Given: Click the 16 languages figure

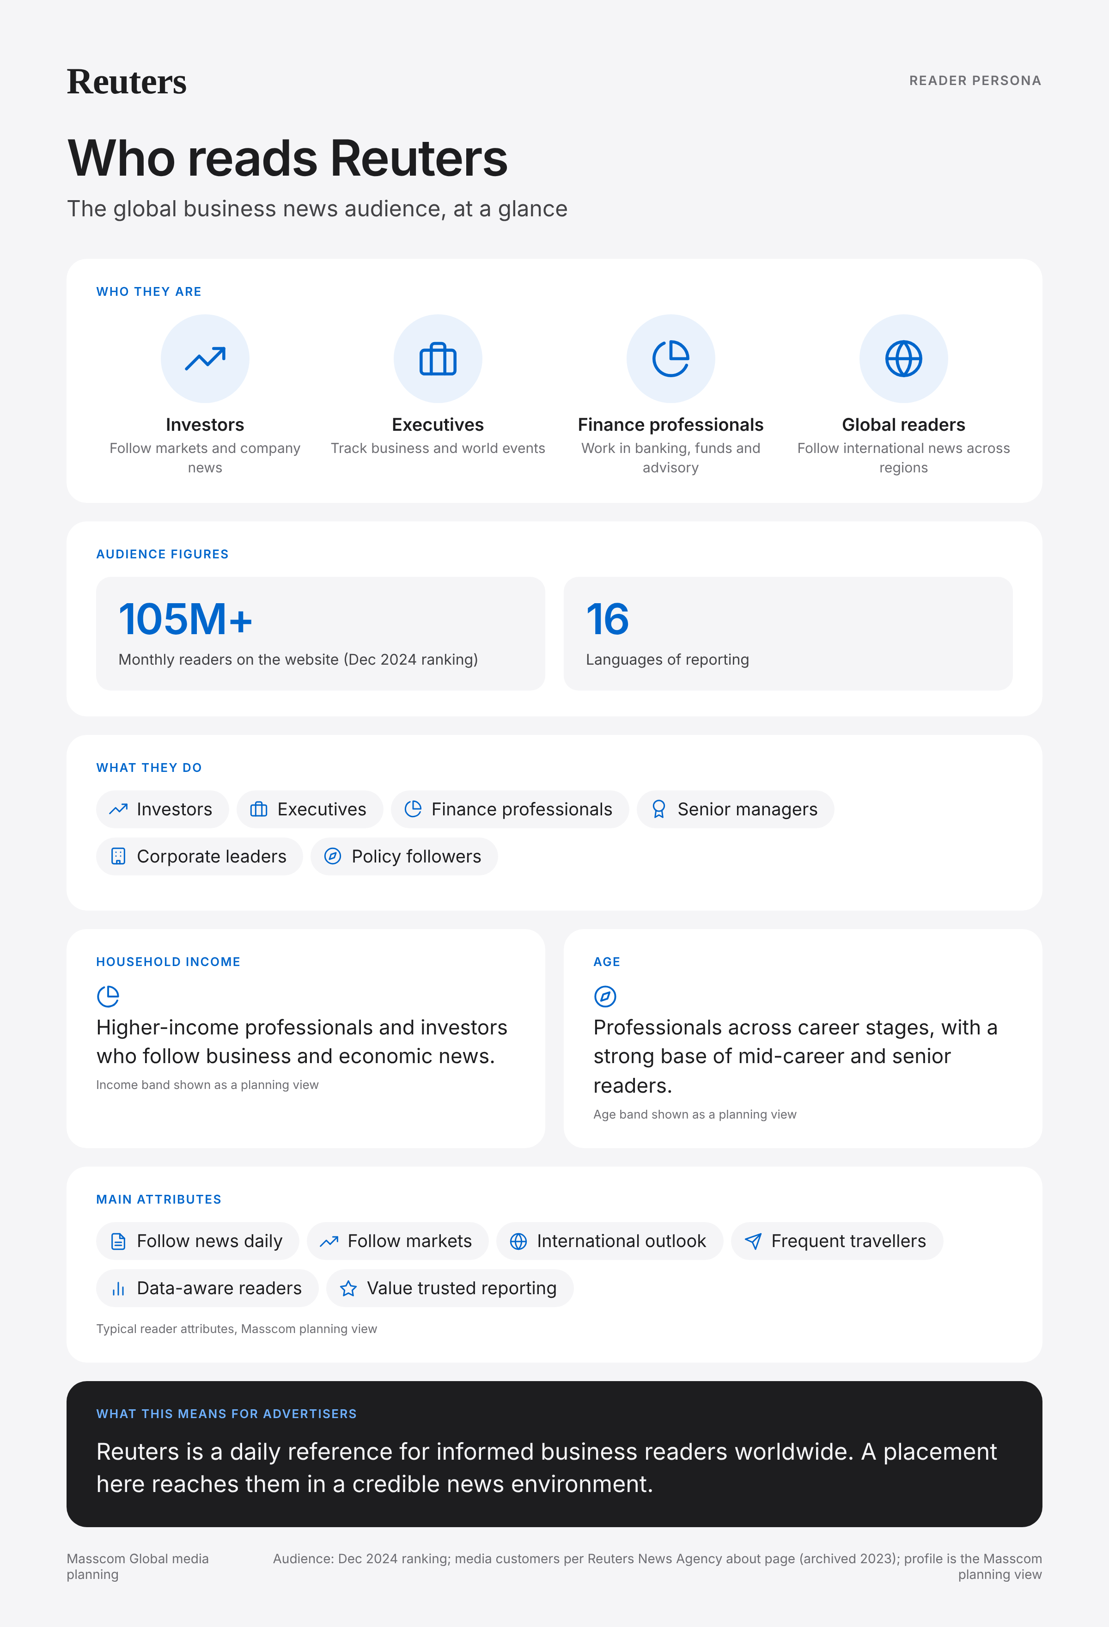Looking at the screenshot, I should pyautogui.click(x=607, y=619).
